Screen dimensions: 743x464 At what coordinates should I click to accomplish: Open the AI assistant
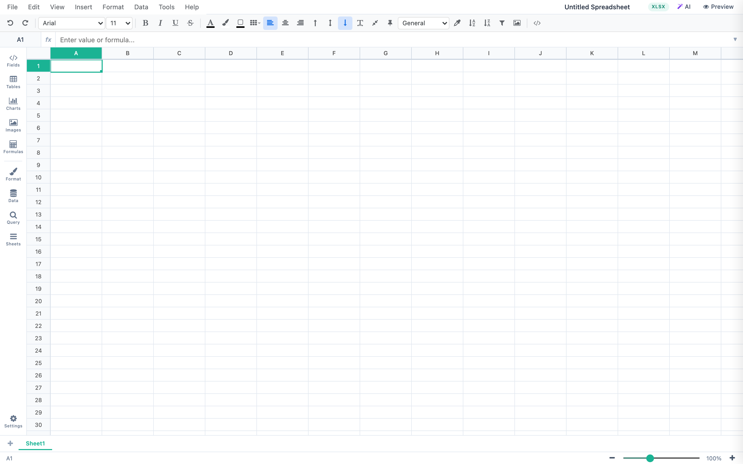(x=684, y=6)
